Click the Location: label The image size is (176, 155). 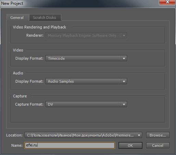(x=14, y=135)
